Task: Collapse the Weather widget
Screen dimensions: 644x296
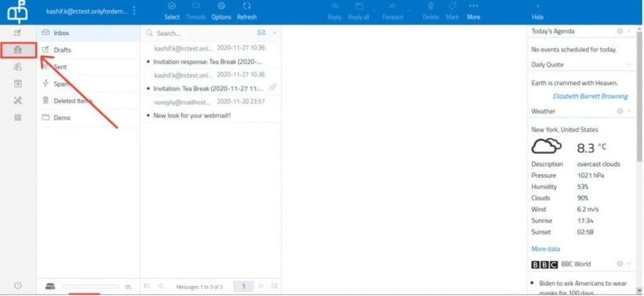Action: pos(630,111)
